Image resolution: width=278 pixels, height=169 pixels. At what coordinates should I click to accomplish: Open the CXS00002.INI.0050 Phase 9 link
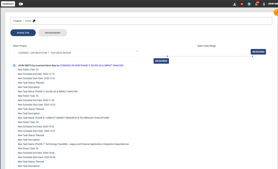click(x=92, y=66)
